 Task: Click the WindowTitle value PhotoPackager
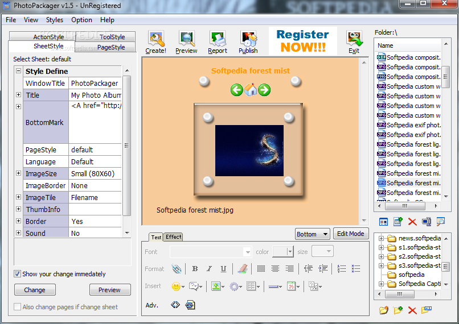pos(95,83)
